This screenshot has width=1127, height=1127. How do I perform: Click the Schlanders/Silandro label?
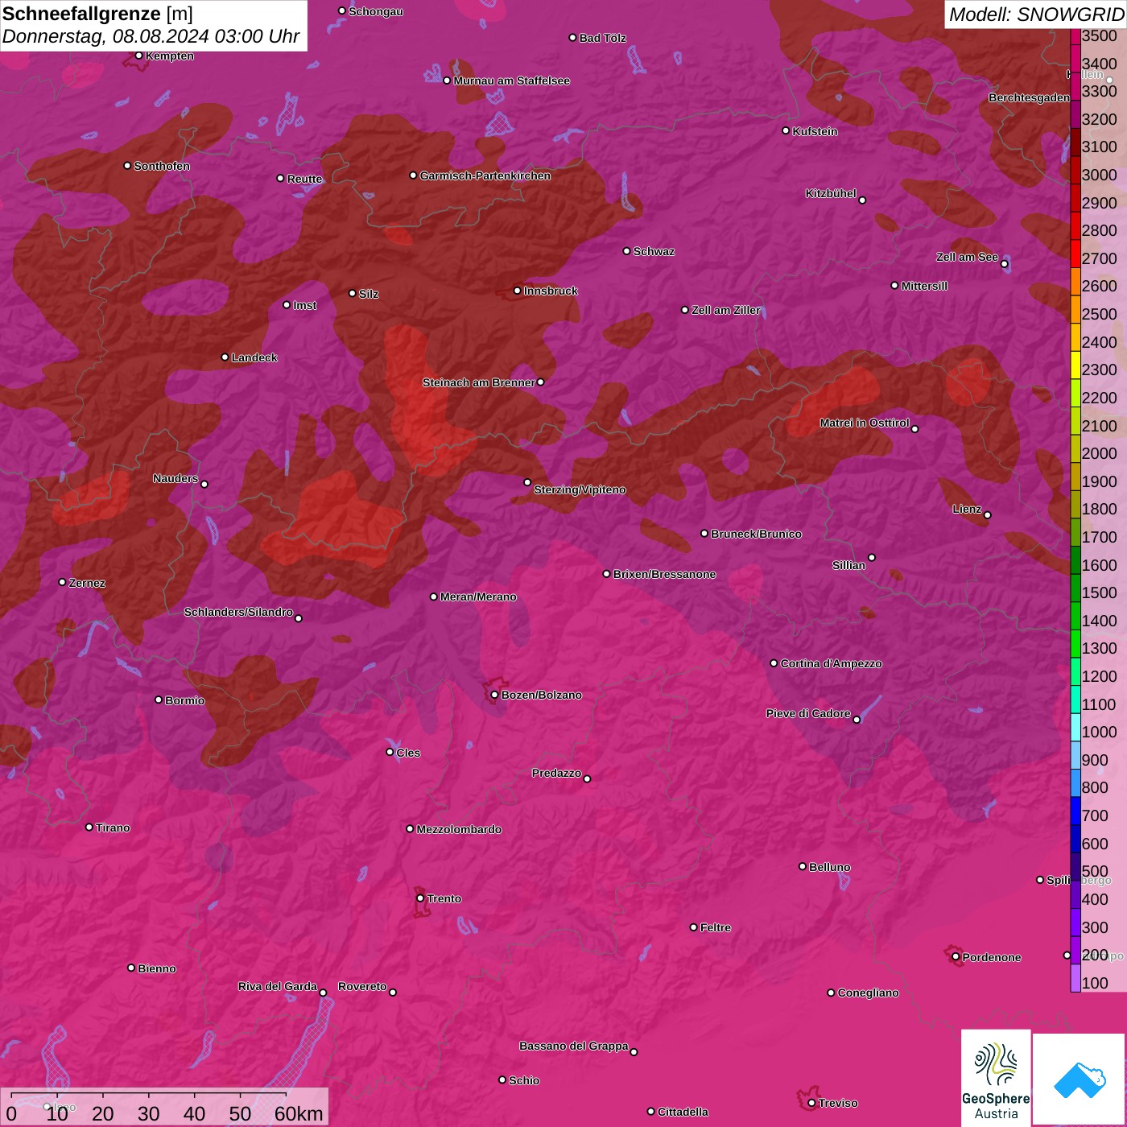coord(238,612)
